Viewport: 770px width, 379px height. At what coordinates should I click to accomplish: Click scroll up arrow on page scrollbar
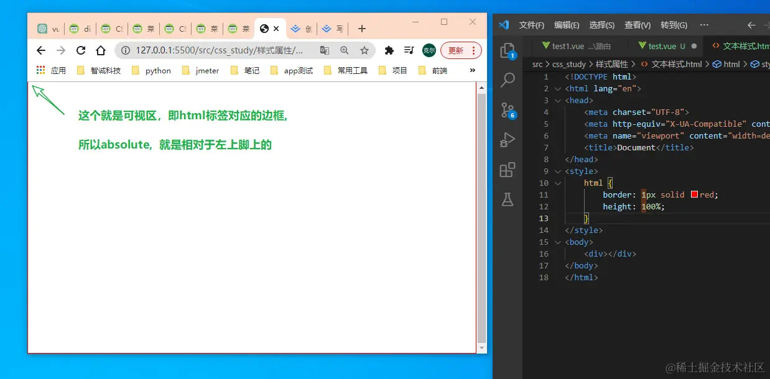[x=481, y=88]
